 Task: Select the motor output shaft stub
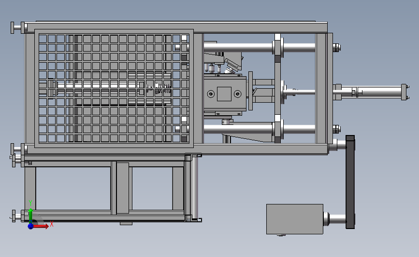pos(335,219)
